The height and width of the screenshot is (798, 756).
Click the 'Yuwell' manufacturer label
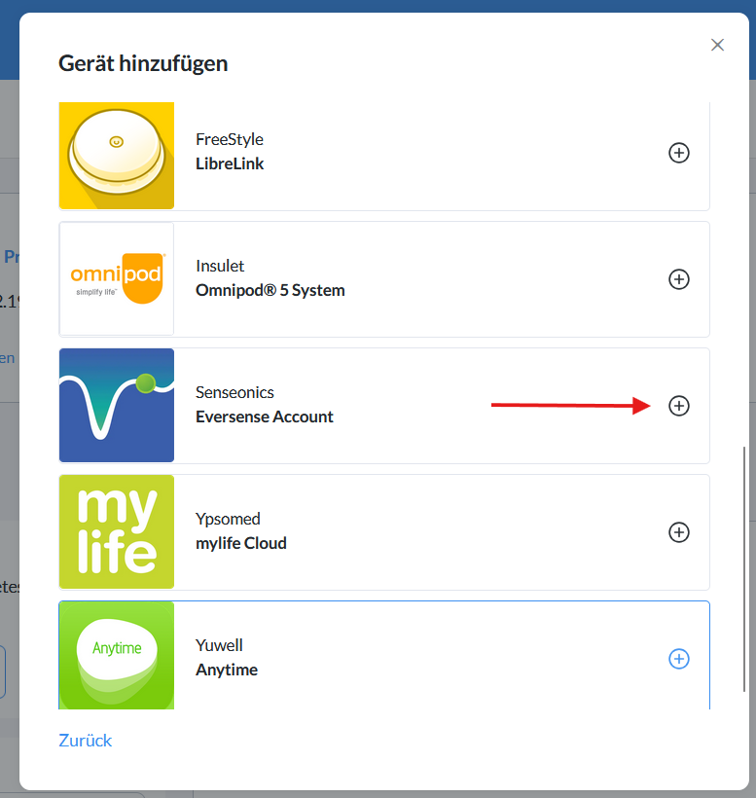tap(219, 645)
